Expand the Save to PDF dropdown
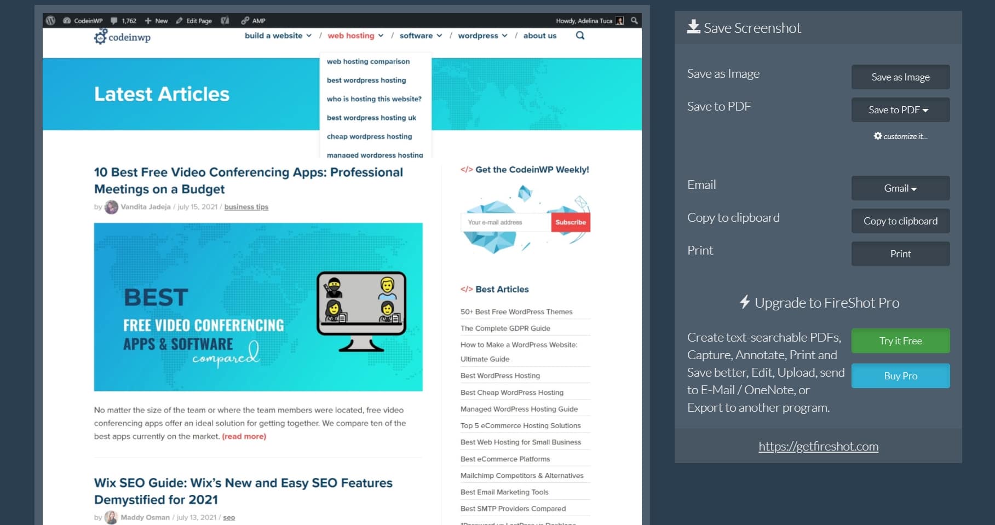This screenshot has width=995, height=525. click(x=900, y=110)
